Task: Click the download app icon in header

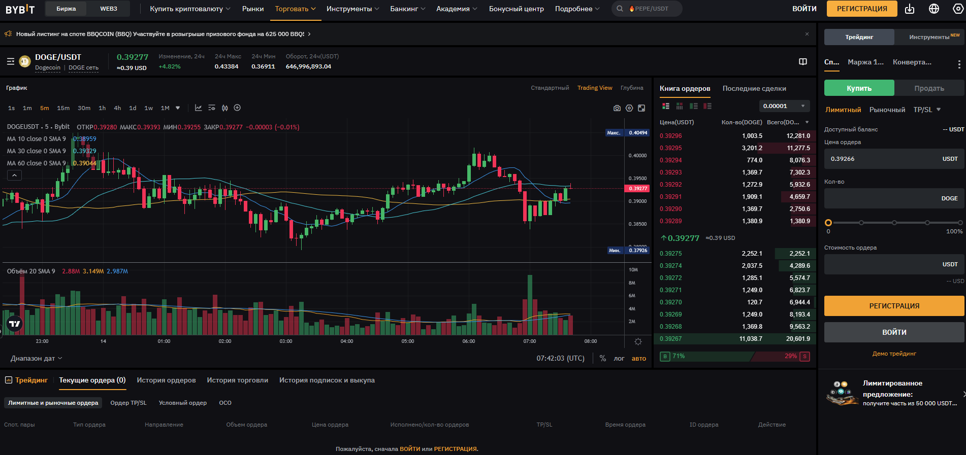Action: [x=910, y=9]
